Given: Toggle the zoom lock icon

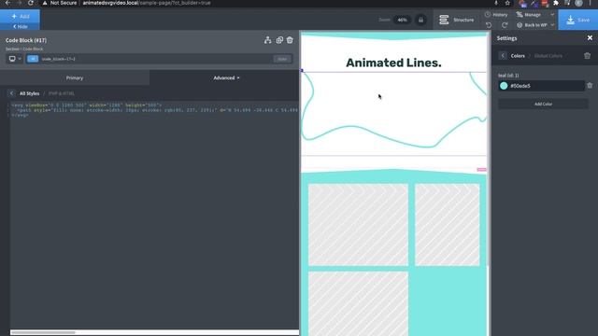Looking at the screenshot, I should click(421, 20).
